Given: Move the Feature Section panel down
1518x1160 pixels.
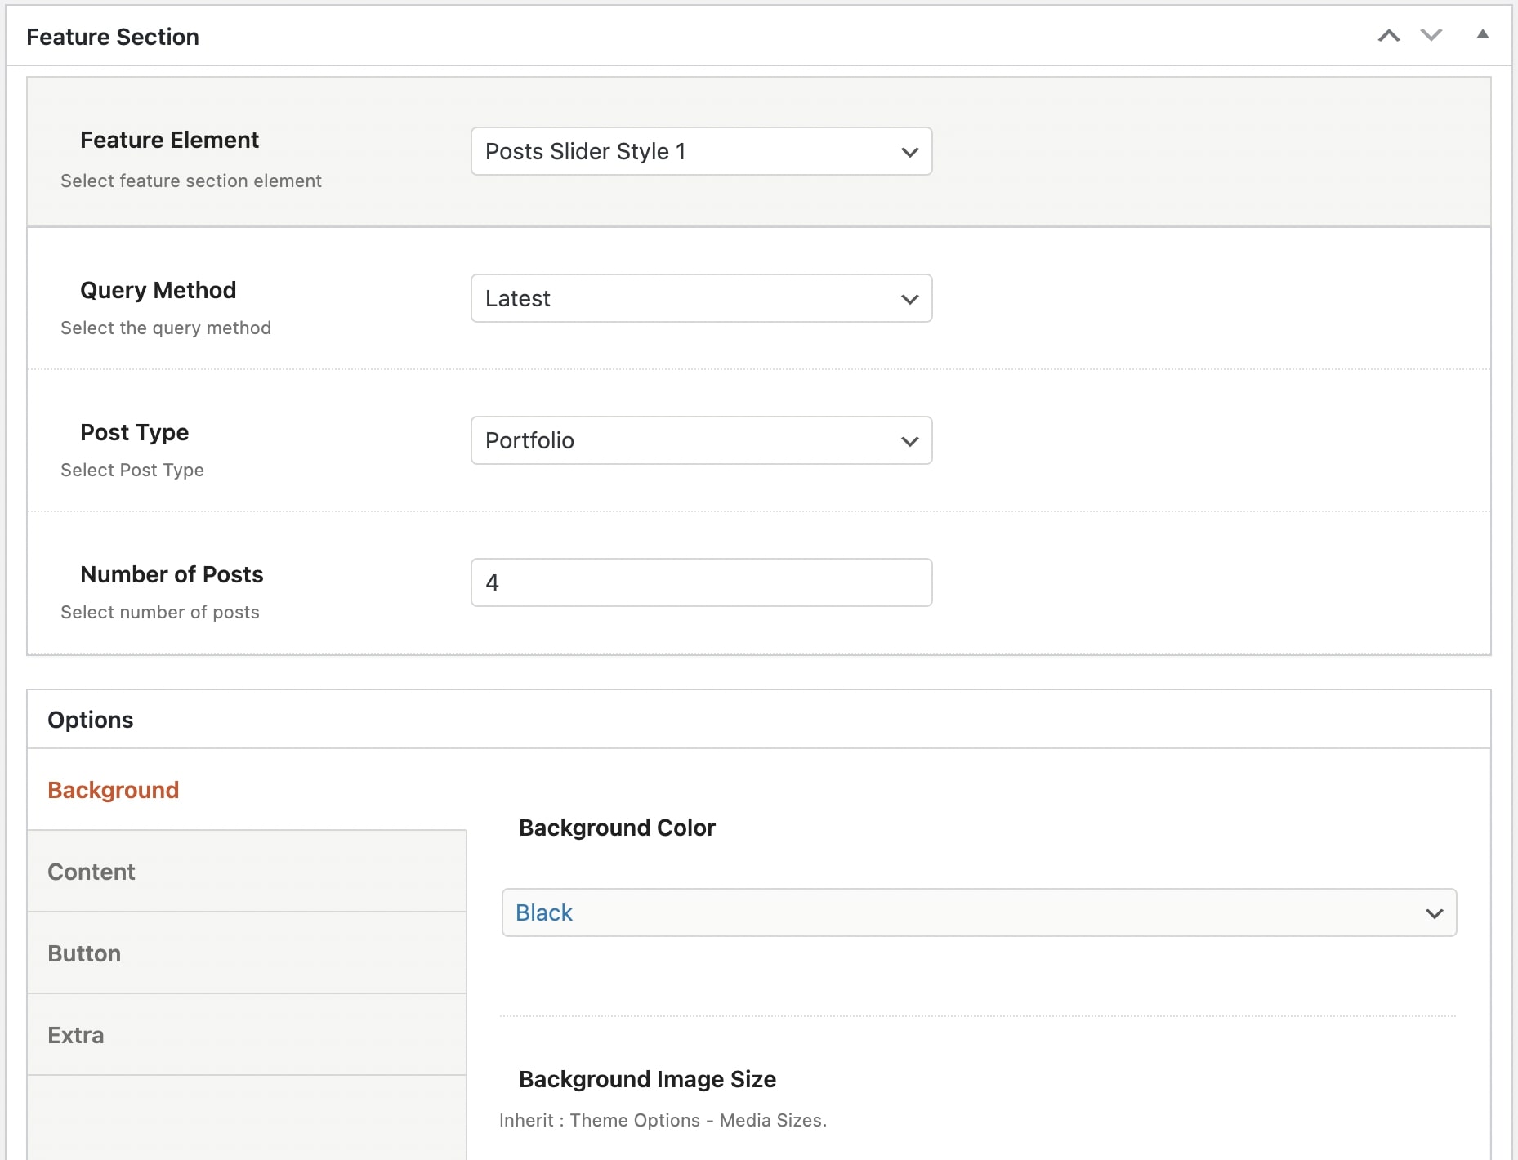Looking at the screenshot, I should (1431, 36).
